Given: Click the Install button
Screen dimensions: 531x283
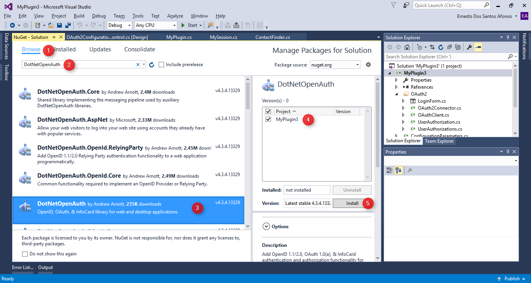Looking at the screenshot, I should point(352,203).
